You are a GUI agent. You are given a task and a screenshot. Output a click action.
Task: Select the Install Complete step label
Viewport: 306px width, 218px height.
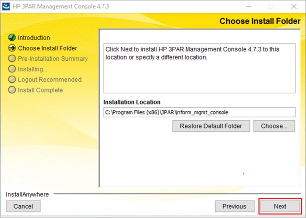(x=40, y=90)
